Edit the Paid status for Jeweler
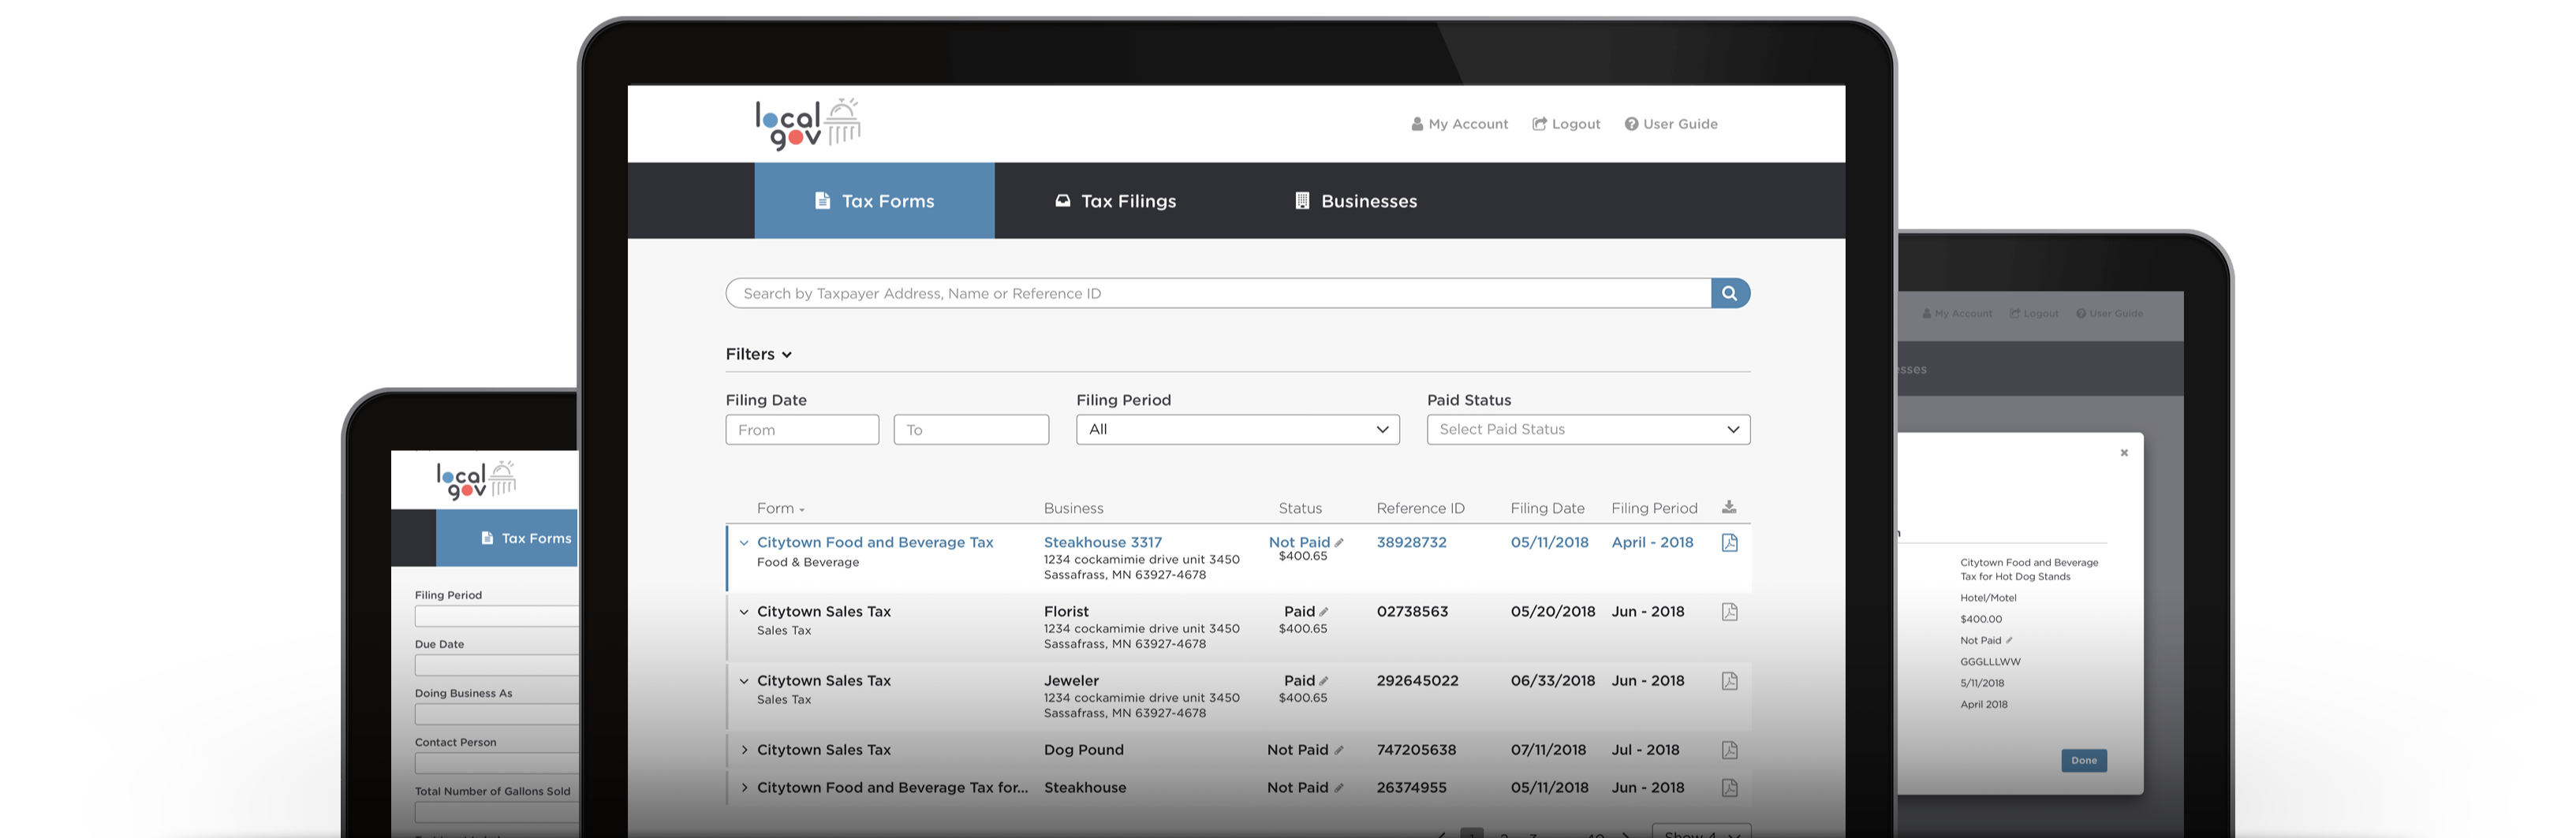2576x838 pixels. [1323, 681]
